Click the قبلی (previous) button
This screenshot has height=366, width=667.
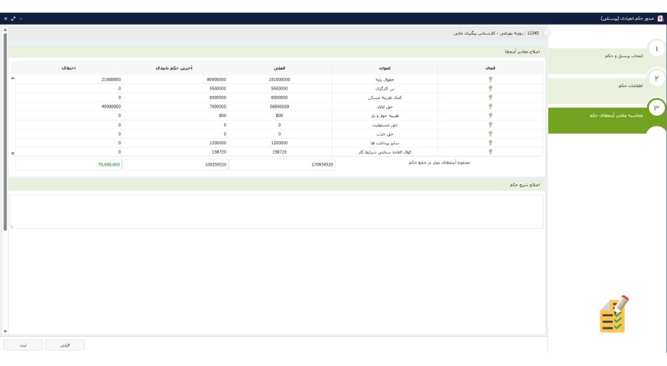65,345
